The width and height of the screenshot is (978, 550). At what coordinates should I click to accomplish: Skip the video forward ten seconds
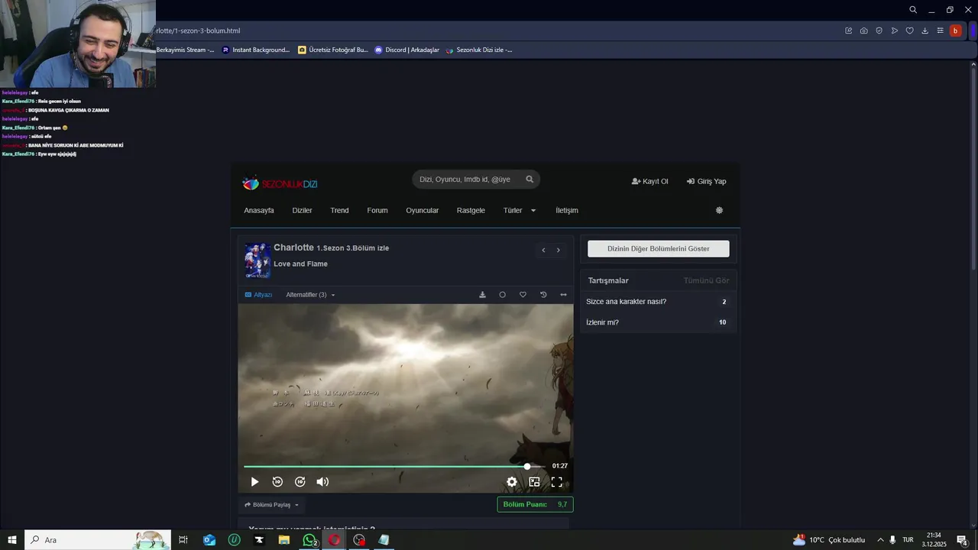coord(300,482)
